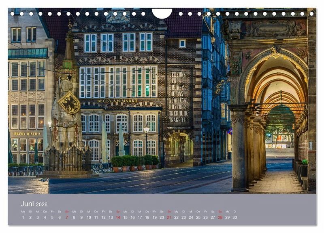Select day 5 in the calendar row
The image size is (324, 233).
(52, 217)
